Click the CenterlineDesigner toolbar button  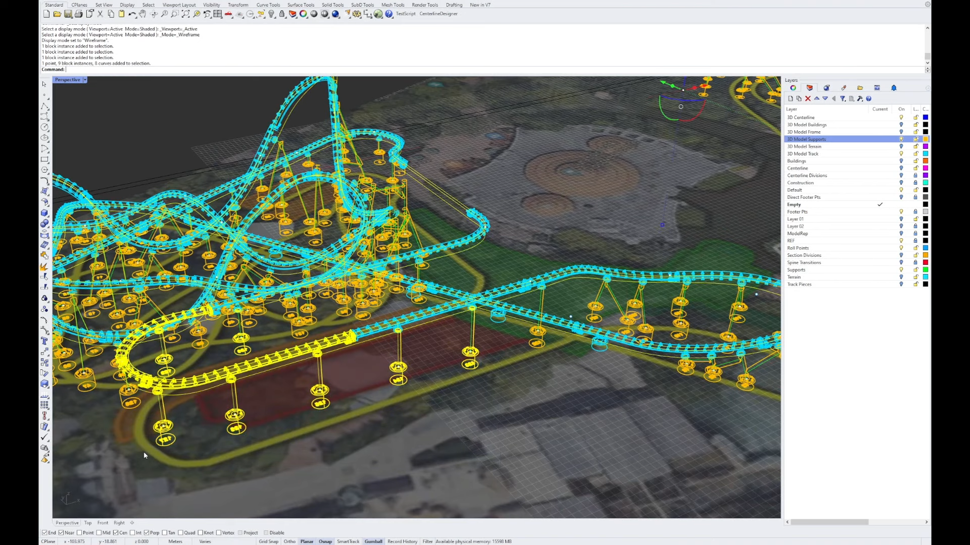(x=438, y=14)
